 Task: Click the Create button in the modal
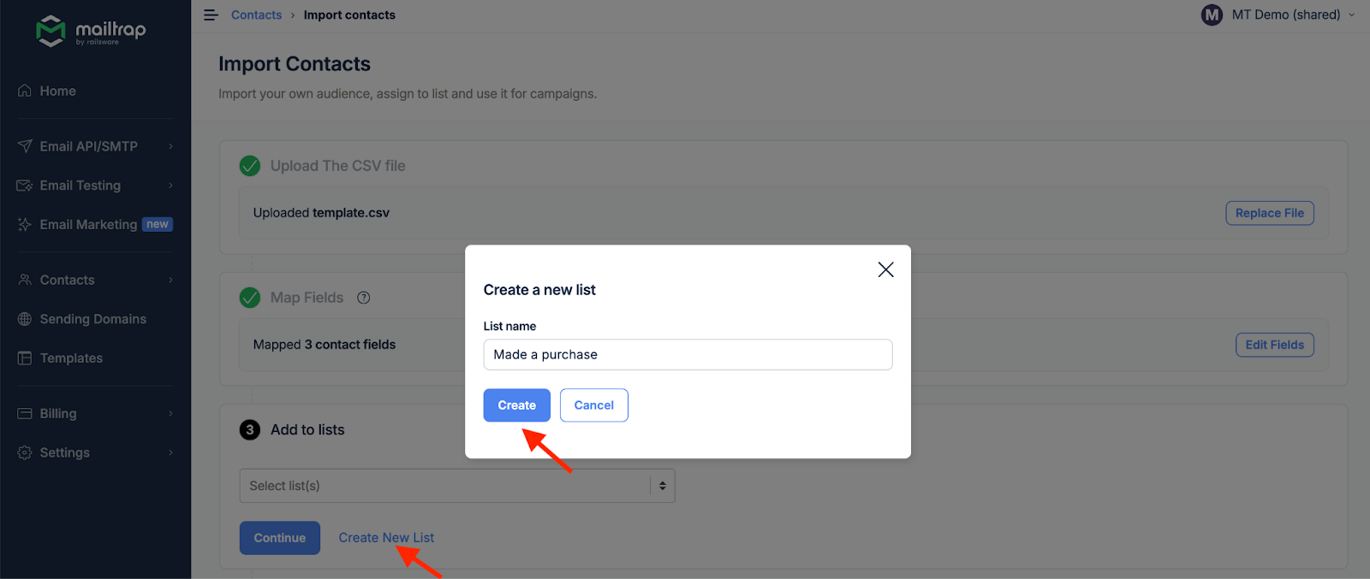point(516,405)
